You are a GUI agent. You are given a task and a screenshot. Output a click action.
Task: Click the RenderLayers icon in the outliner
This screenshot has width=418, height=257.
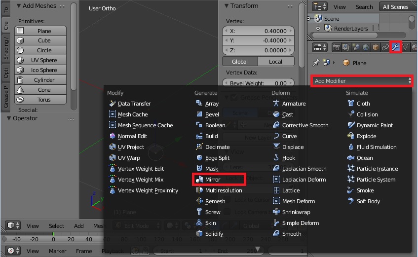328,28
